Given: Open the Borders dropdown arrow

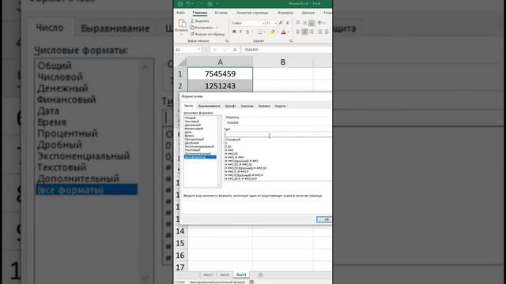Looking at the screenshot, I should [x=265, y=32].
